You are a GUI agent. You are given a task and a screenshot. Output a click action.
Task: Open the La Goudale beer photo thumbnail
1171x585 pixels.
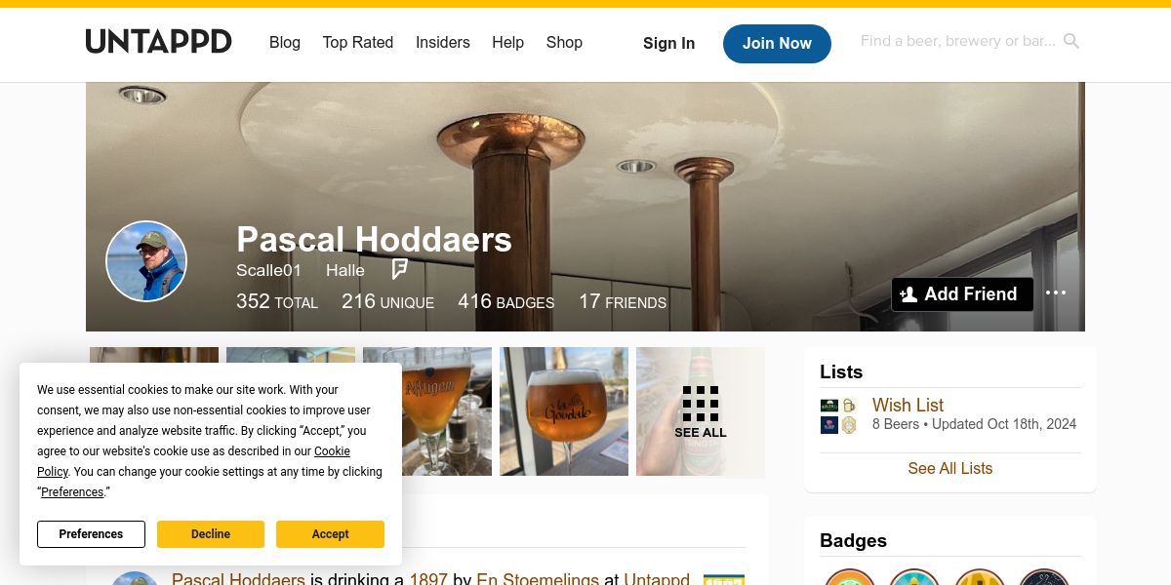564,411
